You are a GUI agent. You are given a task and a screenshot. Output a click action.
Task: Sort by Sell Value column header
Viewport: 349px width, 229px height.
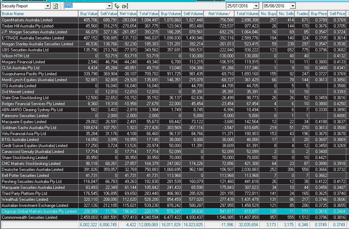(x=108, y=14)
